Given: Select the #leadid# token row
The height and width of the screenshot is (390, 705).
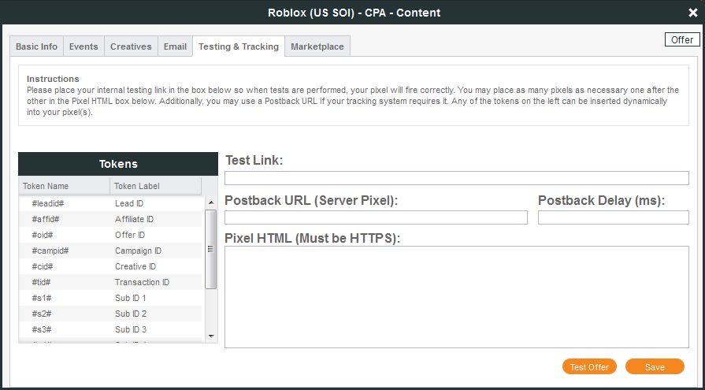Looking at the screenshot, I should 110,203.
